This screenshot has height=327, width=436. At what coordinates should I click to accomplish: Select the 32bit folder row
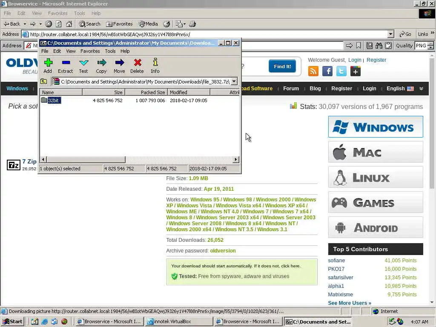click(x=140, y=100)
